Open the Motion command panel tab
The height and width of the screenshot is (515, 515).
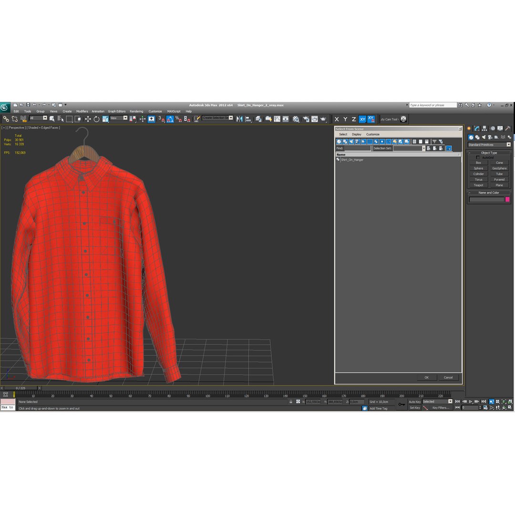(x=492, y=128)
